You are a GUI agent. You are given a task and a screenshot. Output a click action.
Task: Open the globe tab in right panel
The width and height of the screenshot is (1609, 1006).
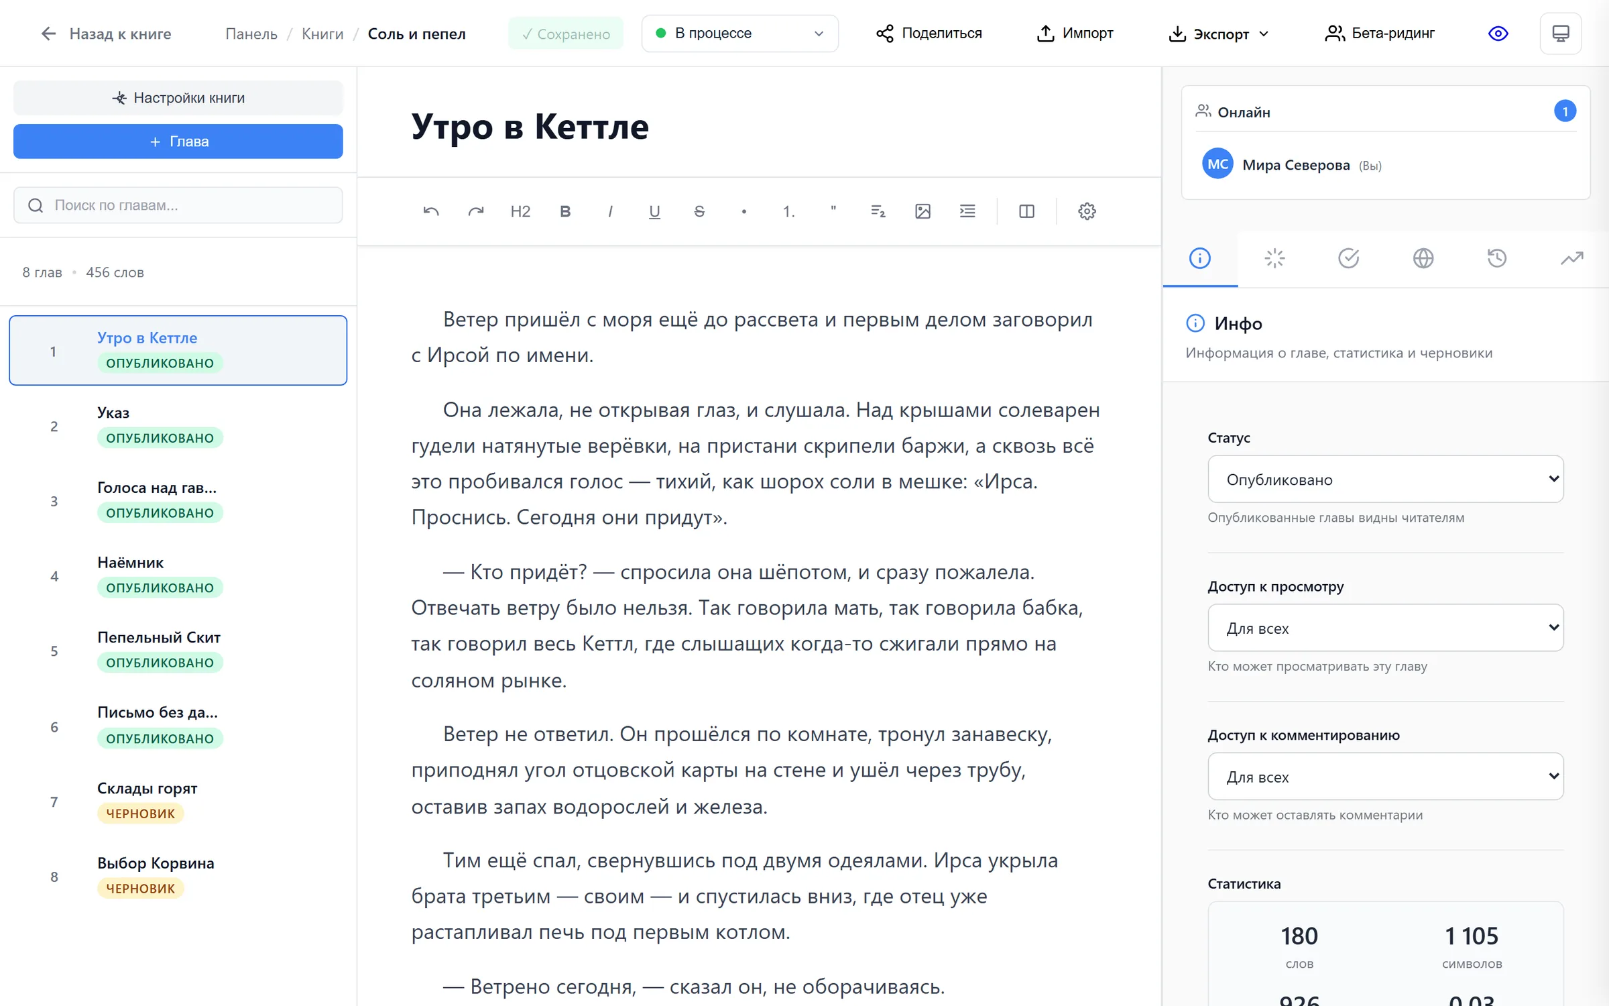pos(1423,258)
